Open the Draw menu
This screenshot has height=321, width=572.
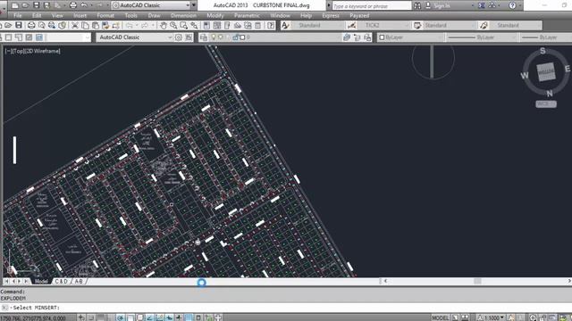154,16
